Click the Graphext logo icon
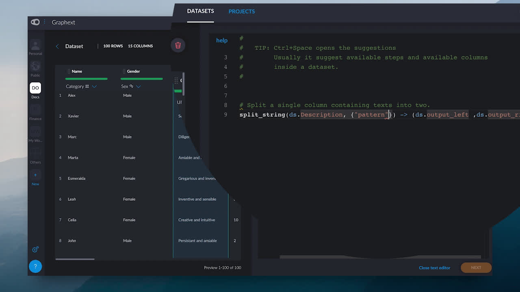 [x=35, y=22]
